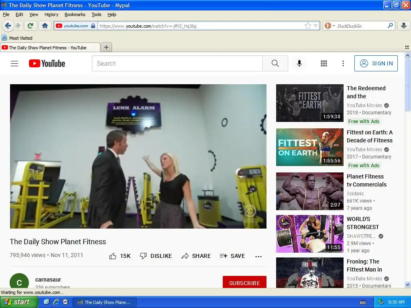Click the browser forward arrow
This screenshot has height=308, width=411.
click(x=18, y=26)
